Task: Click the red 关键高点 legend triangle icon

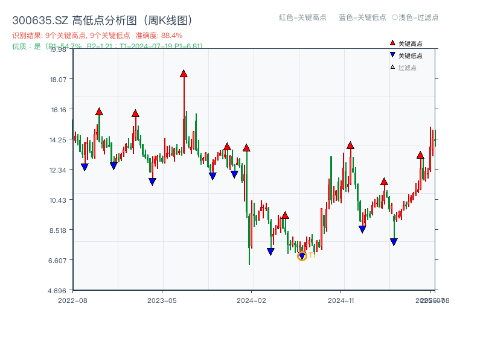Action: tap(392, 43)
